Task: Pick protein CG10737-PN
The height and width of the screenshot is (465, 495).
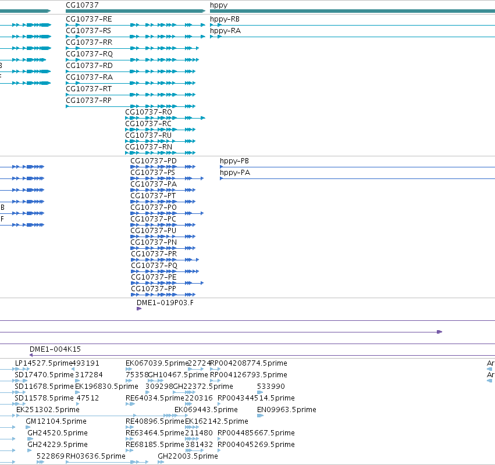Action: point(154,242)
